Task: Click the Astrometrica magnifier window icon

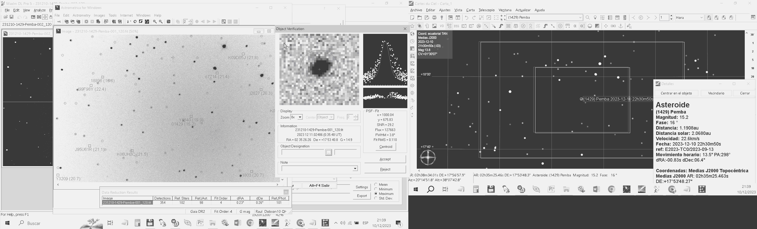Action: (x=224, y=22)
